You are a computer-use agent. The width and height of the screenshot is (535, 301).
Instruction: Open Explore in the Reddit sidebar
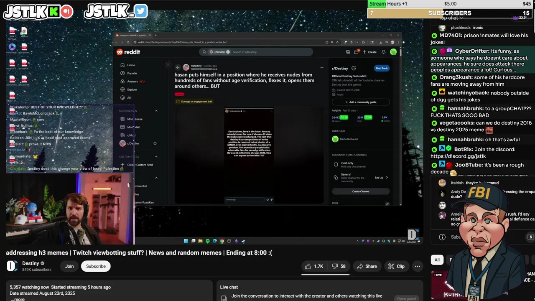coord(129,89)
